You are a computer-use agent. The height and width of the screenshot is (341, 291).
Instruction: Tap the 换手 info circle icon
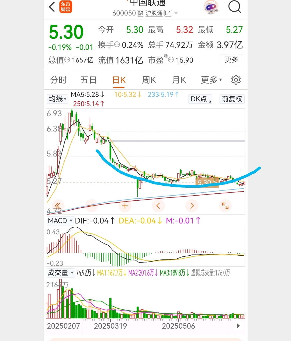(117, 44)
